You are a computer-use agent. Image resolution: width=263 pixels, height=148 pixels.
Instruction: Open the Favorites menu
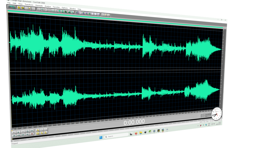(56, 7)
